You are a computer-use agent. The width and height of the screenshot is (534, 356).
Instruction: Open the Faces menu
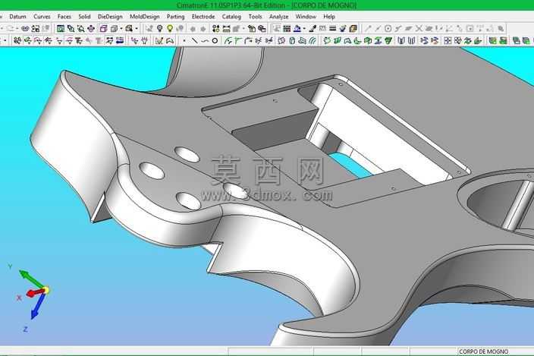tap(64, 17)
